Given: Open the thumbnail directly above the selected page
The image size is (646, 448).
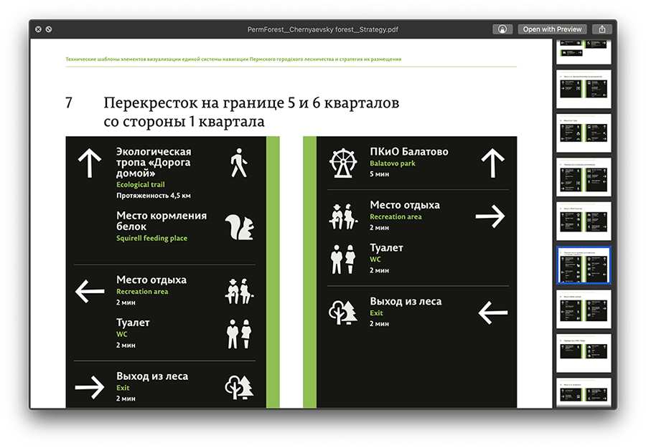Looking at the screenshot, I should (x=583, y=221).
